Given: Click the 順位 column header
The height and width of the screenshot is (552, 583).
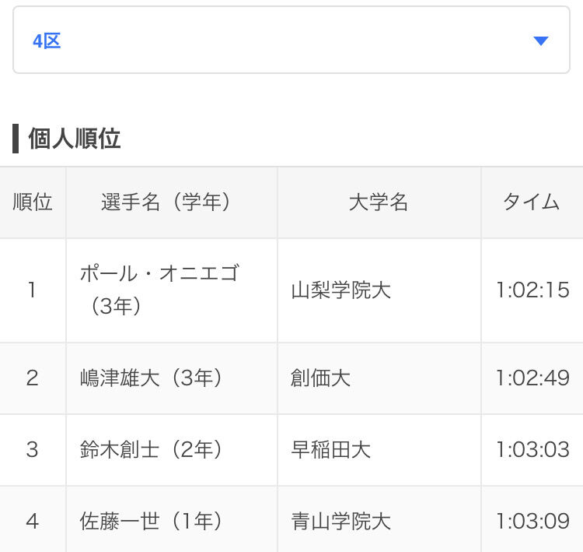Looking at the screenshot, I should [x=33, y=202].
